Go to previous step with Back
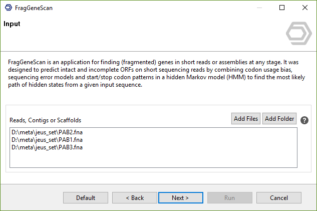Image resolution: width=317 pixels, height=211 pixels. [135, 197]
